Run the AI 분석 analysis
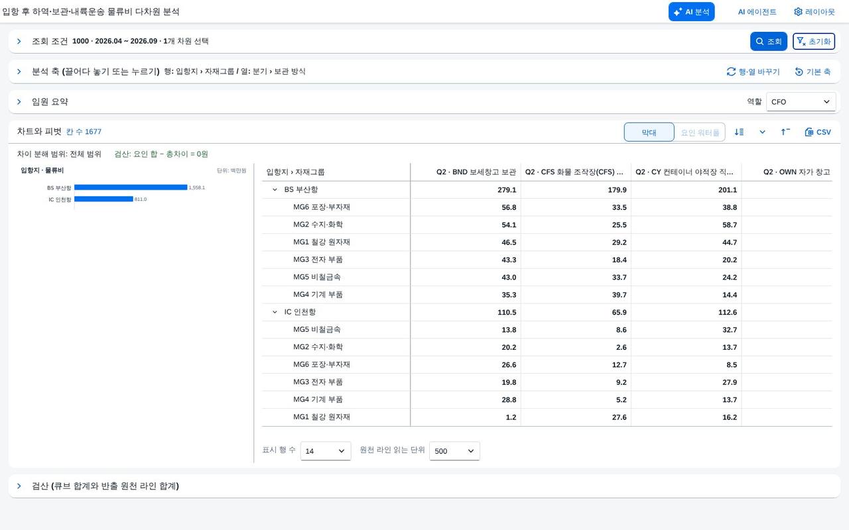 [x=691, y=12]
